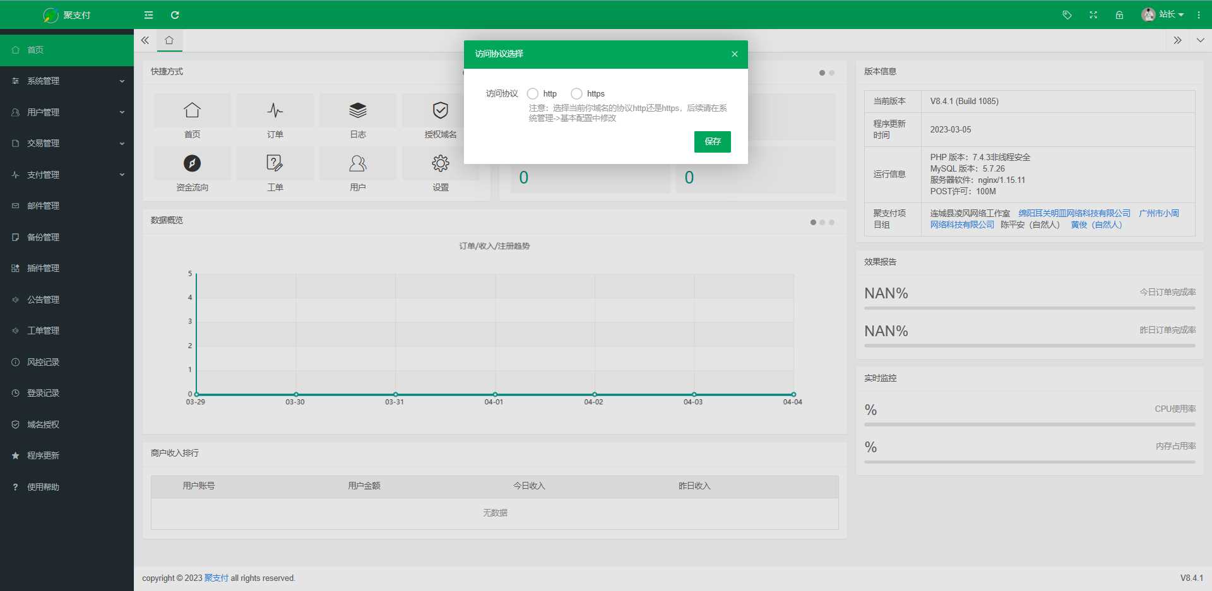This screenshot has height=591, width=1212.
Task: Expand the 系统管理 sidebar menu
Action: [x=67, y=81]
